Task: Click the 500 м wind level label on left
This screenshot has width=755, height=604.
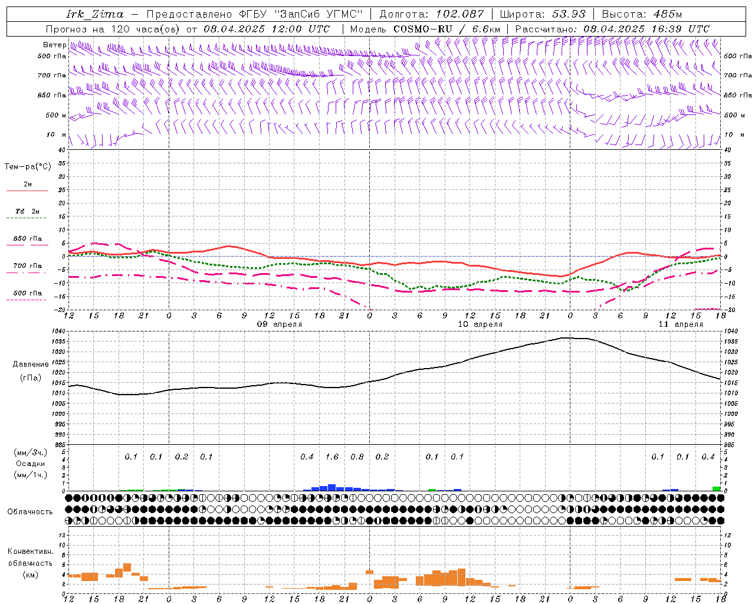Action: tap(56, 115)
